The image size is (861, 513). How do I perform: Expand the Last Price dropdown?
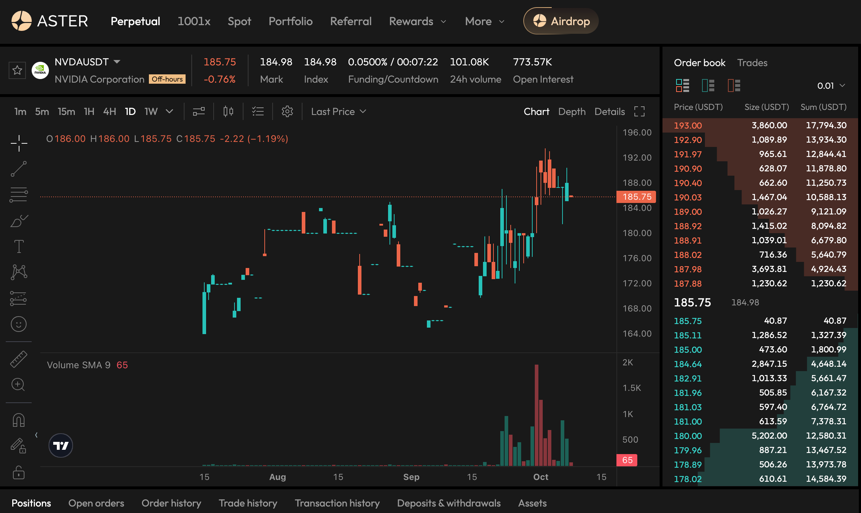338,112
